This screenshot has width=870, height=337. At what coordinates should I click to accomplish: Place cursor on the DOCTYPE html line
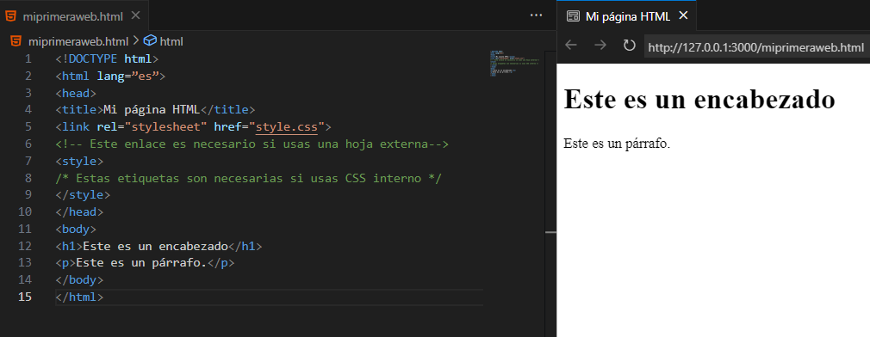point(107,58)
